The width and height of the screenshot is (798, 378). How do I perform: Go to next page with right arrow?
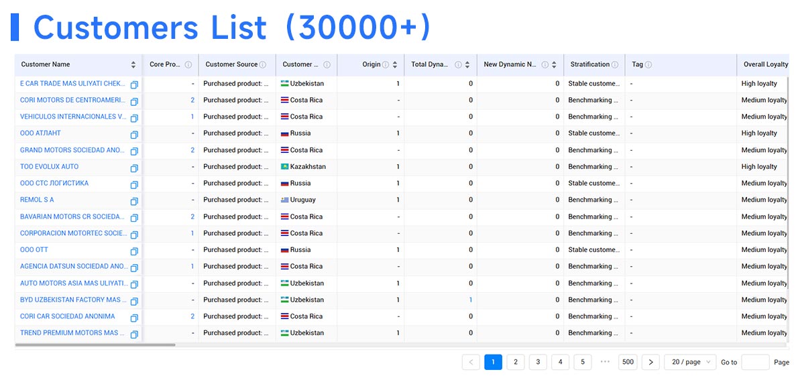point(650,362)
